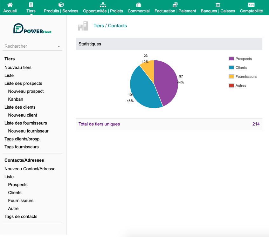Open Tags fournisseurs
Viewport: 269px width, 237px height.
tap(22, 147)
